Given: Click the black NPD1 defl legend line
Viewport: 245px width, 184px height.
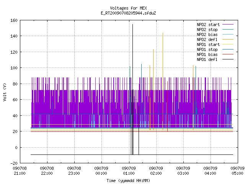Looking at the screenshot, I should [x=228, y=59].
